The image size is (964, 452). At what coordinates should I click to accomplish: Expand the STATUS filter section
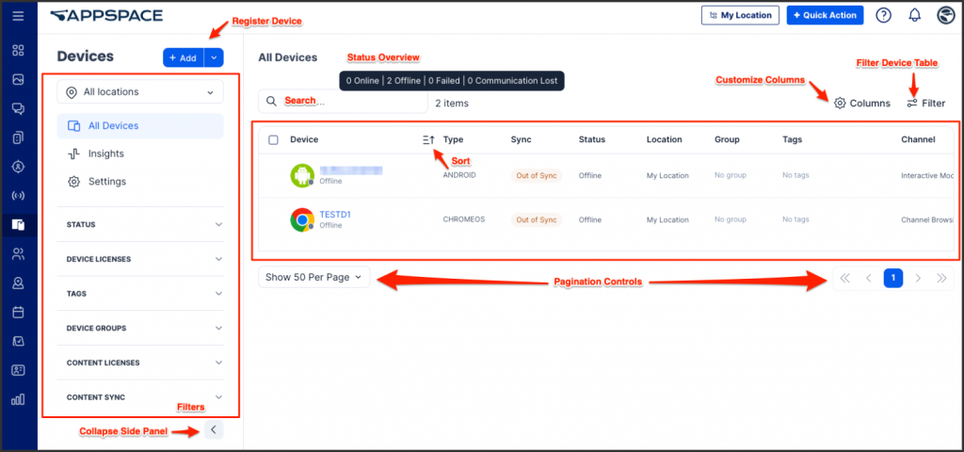144,224
